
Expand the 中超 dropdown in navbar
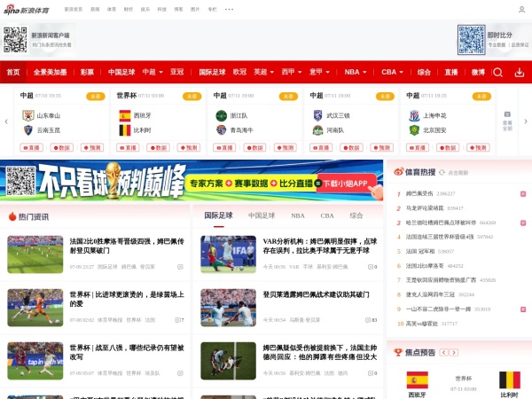click(160, 73)
